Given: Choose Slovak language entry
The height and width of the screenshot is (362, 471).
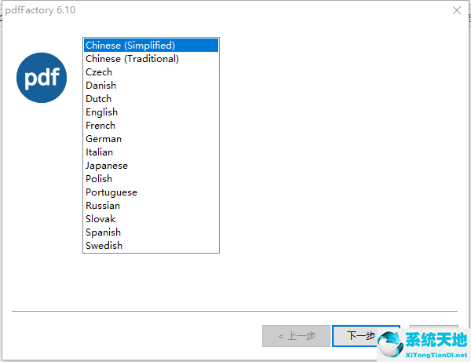Looking at the screenshot, I should 151,219.
